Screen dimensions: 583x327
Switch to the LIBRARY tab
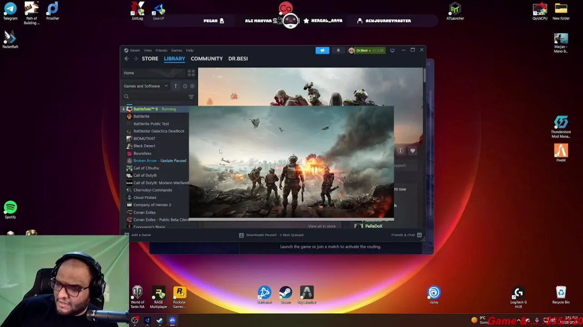174,59
